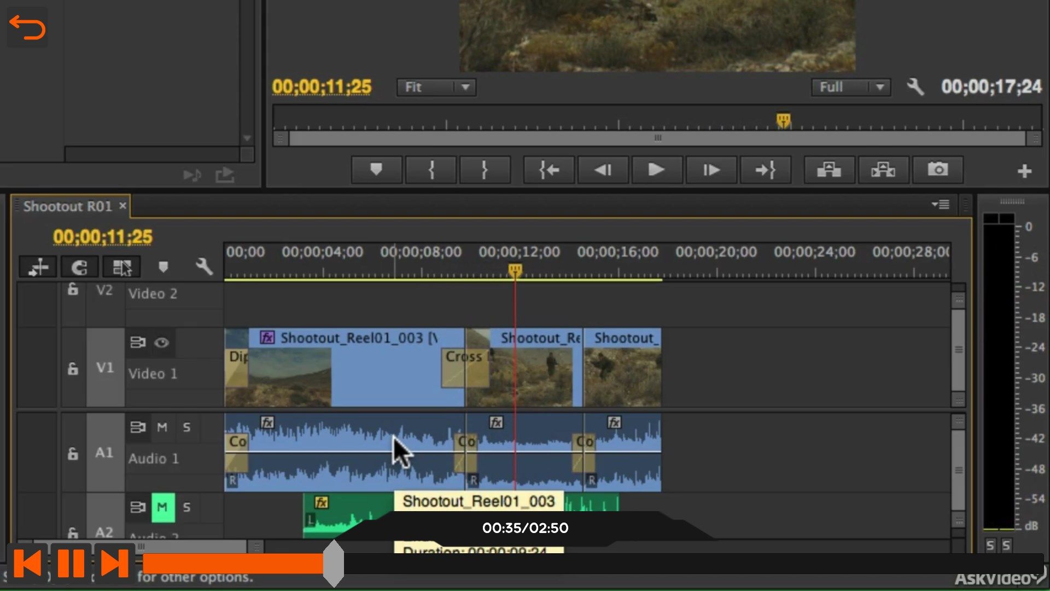Open the sequence settings panel menu

[x=939, y=205]
